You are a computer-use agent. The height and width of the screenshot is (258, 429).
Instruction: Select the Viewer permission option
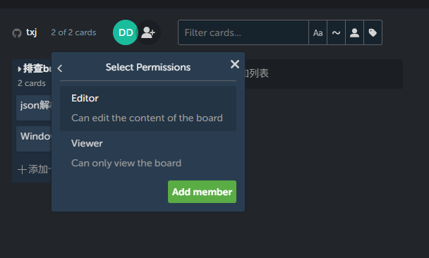[x=148, y=154]
